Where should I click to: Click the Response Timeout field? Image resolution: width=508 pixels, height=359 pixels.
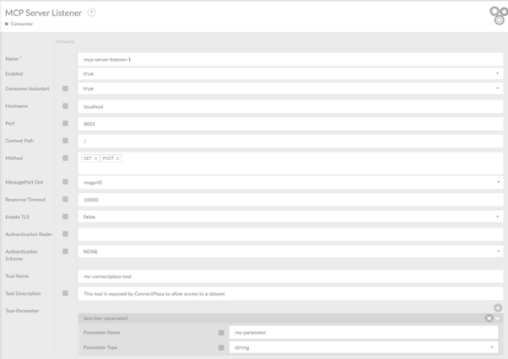[x=289, y=200]
